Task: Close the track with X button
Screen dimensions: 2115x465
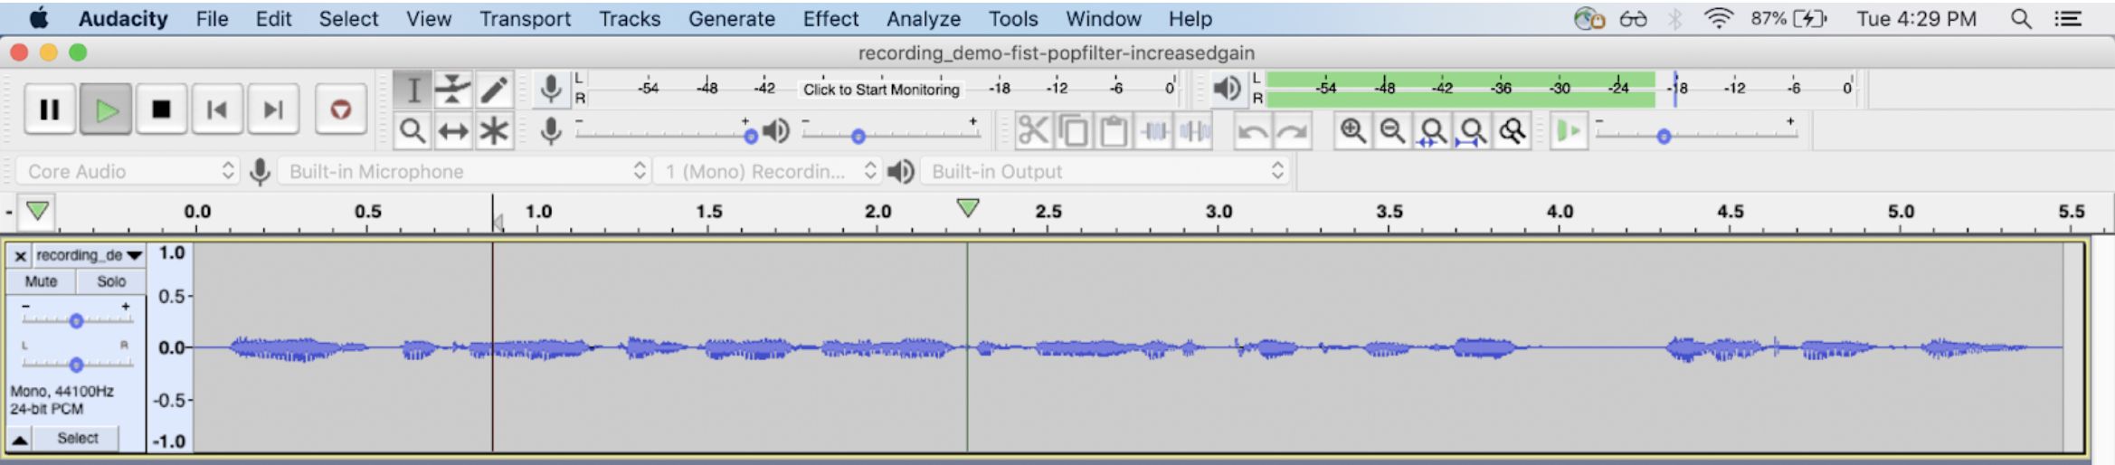Action: pos(20,256)
